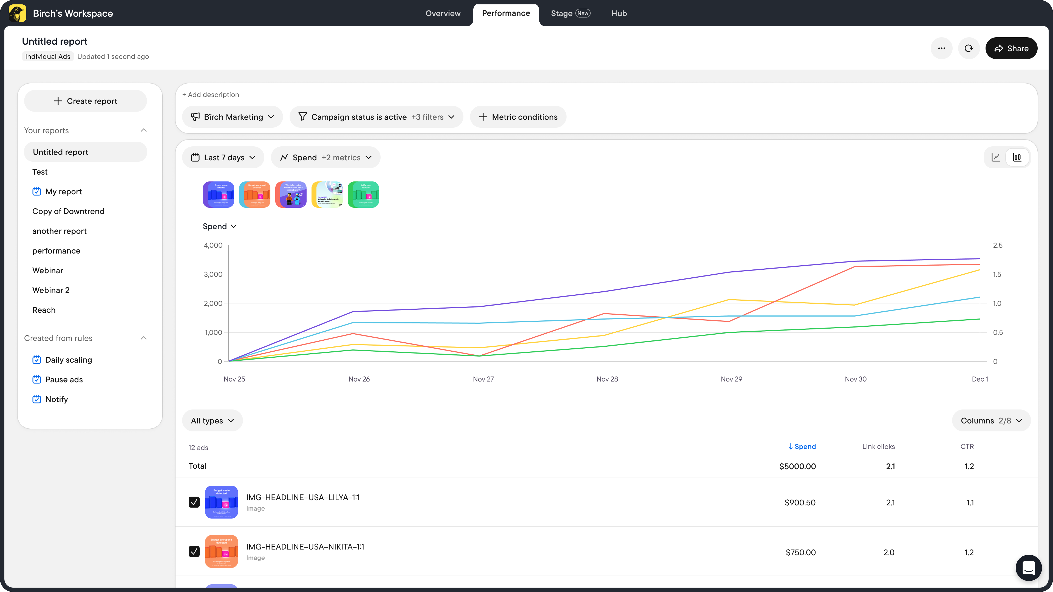Viewport: 1053px width, 592px height.
Task: Sort by Link clicks column
Action: tap(878, 446)
